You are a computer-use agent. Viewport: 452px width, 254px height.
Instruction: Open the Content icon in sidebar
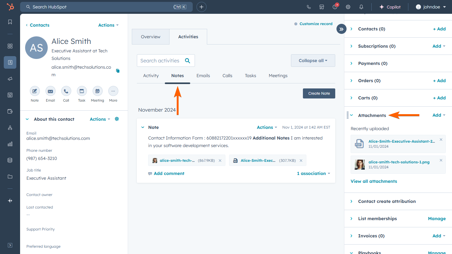(x=10, y=95)
